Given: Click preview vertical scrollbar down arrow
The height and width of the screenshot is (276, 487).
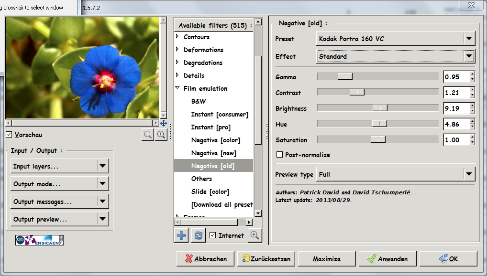Looking at the screenshot, I should (x=163, y=115).
